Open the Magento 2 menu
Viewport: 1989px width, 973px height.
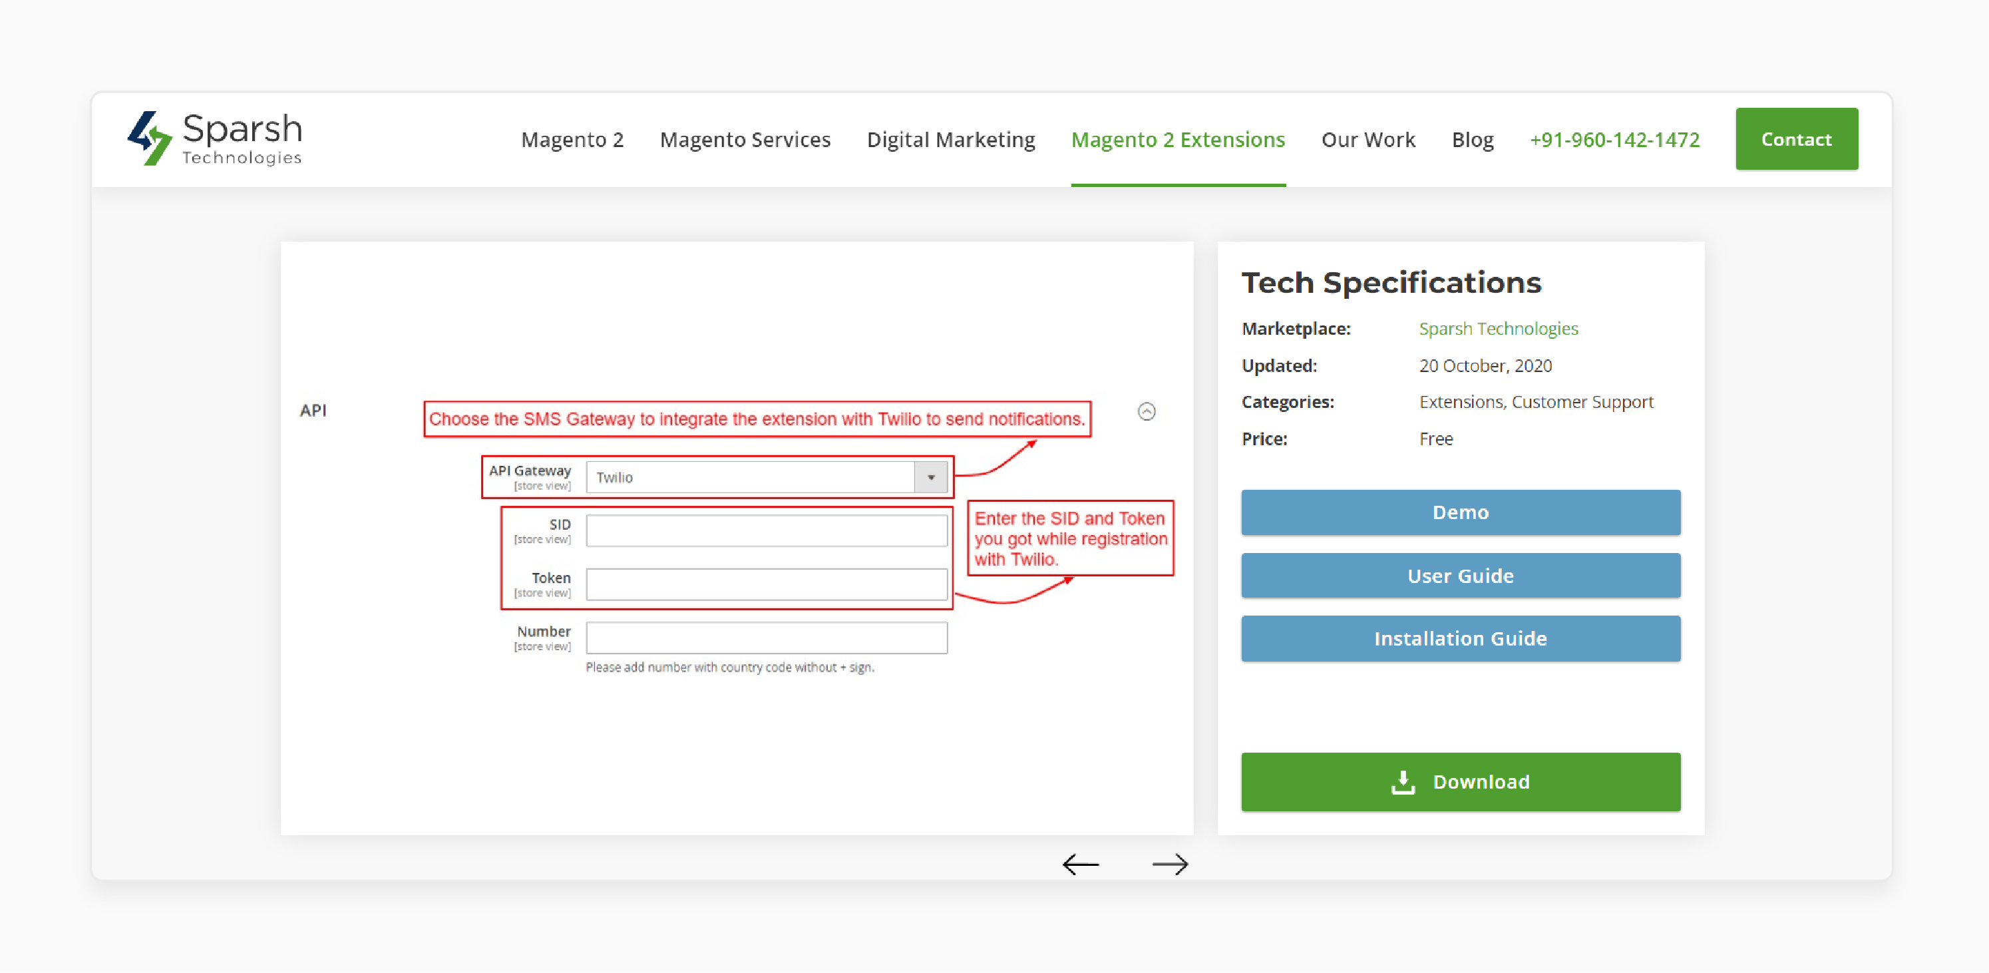tap(572, 140)
